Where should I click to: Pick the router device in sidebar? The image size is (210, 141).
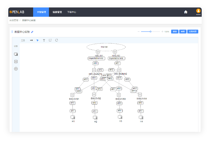click(x=16, y=69)
